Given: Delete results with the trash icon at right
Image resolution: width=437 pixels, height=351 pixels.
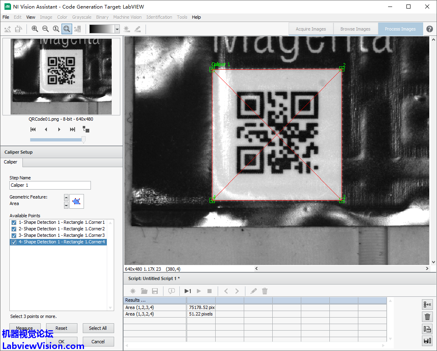Looking at the screenshot, I should [427, 317].
